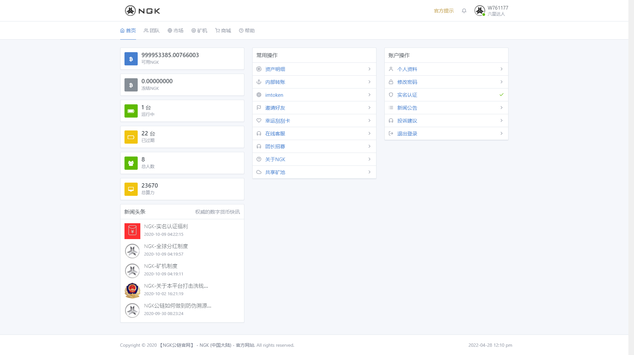634x355 pixels.
Task: Click the 权威的数字货币快讯 text
Action: (218, 212)
